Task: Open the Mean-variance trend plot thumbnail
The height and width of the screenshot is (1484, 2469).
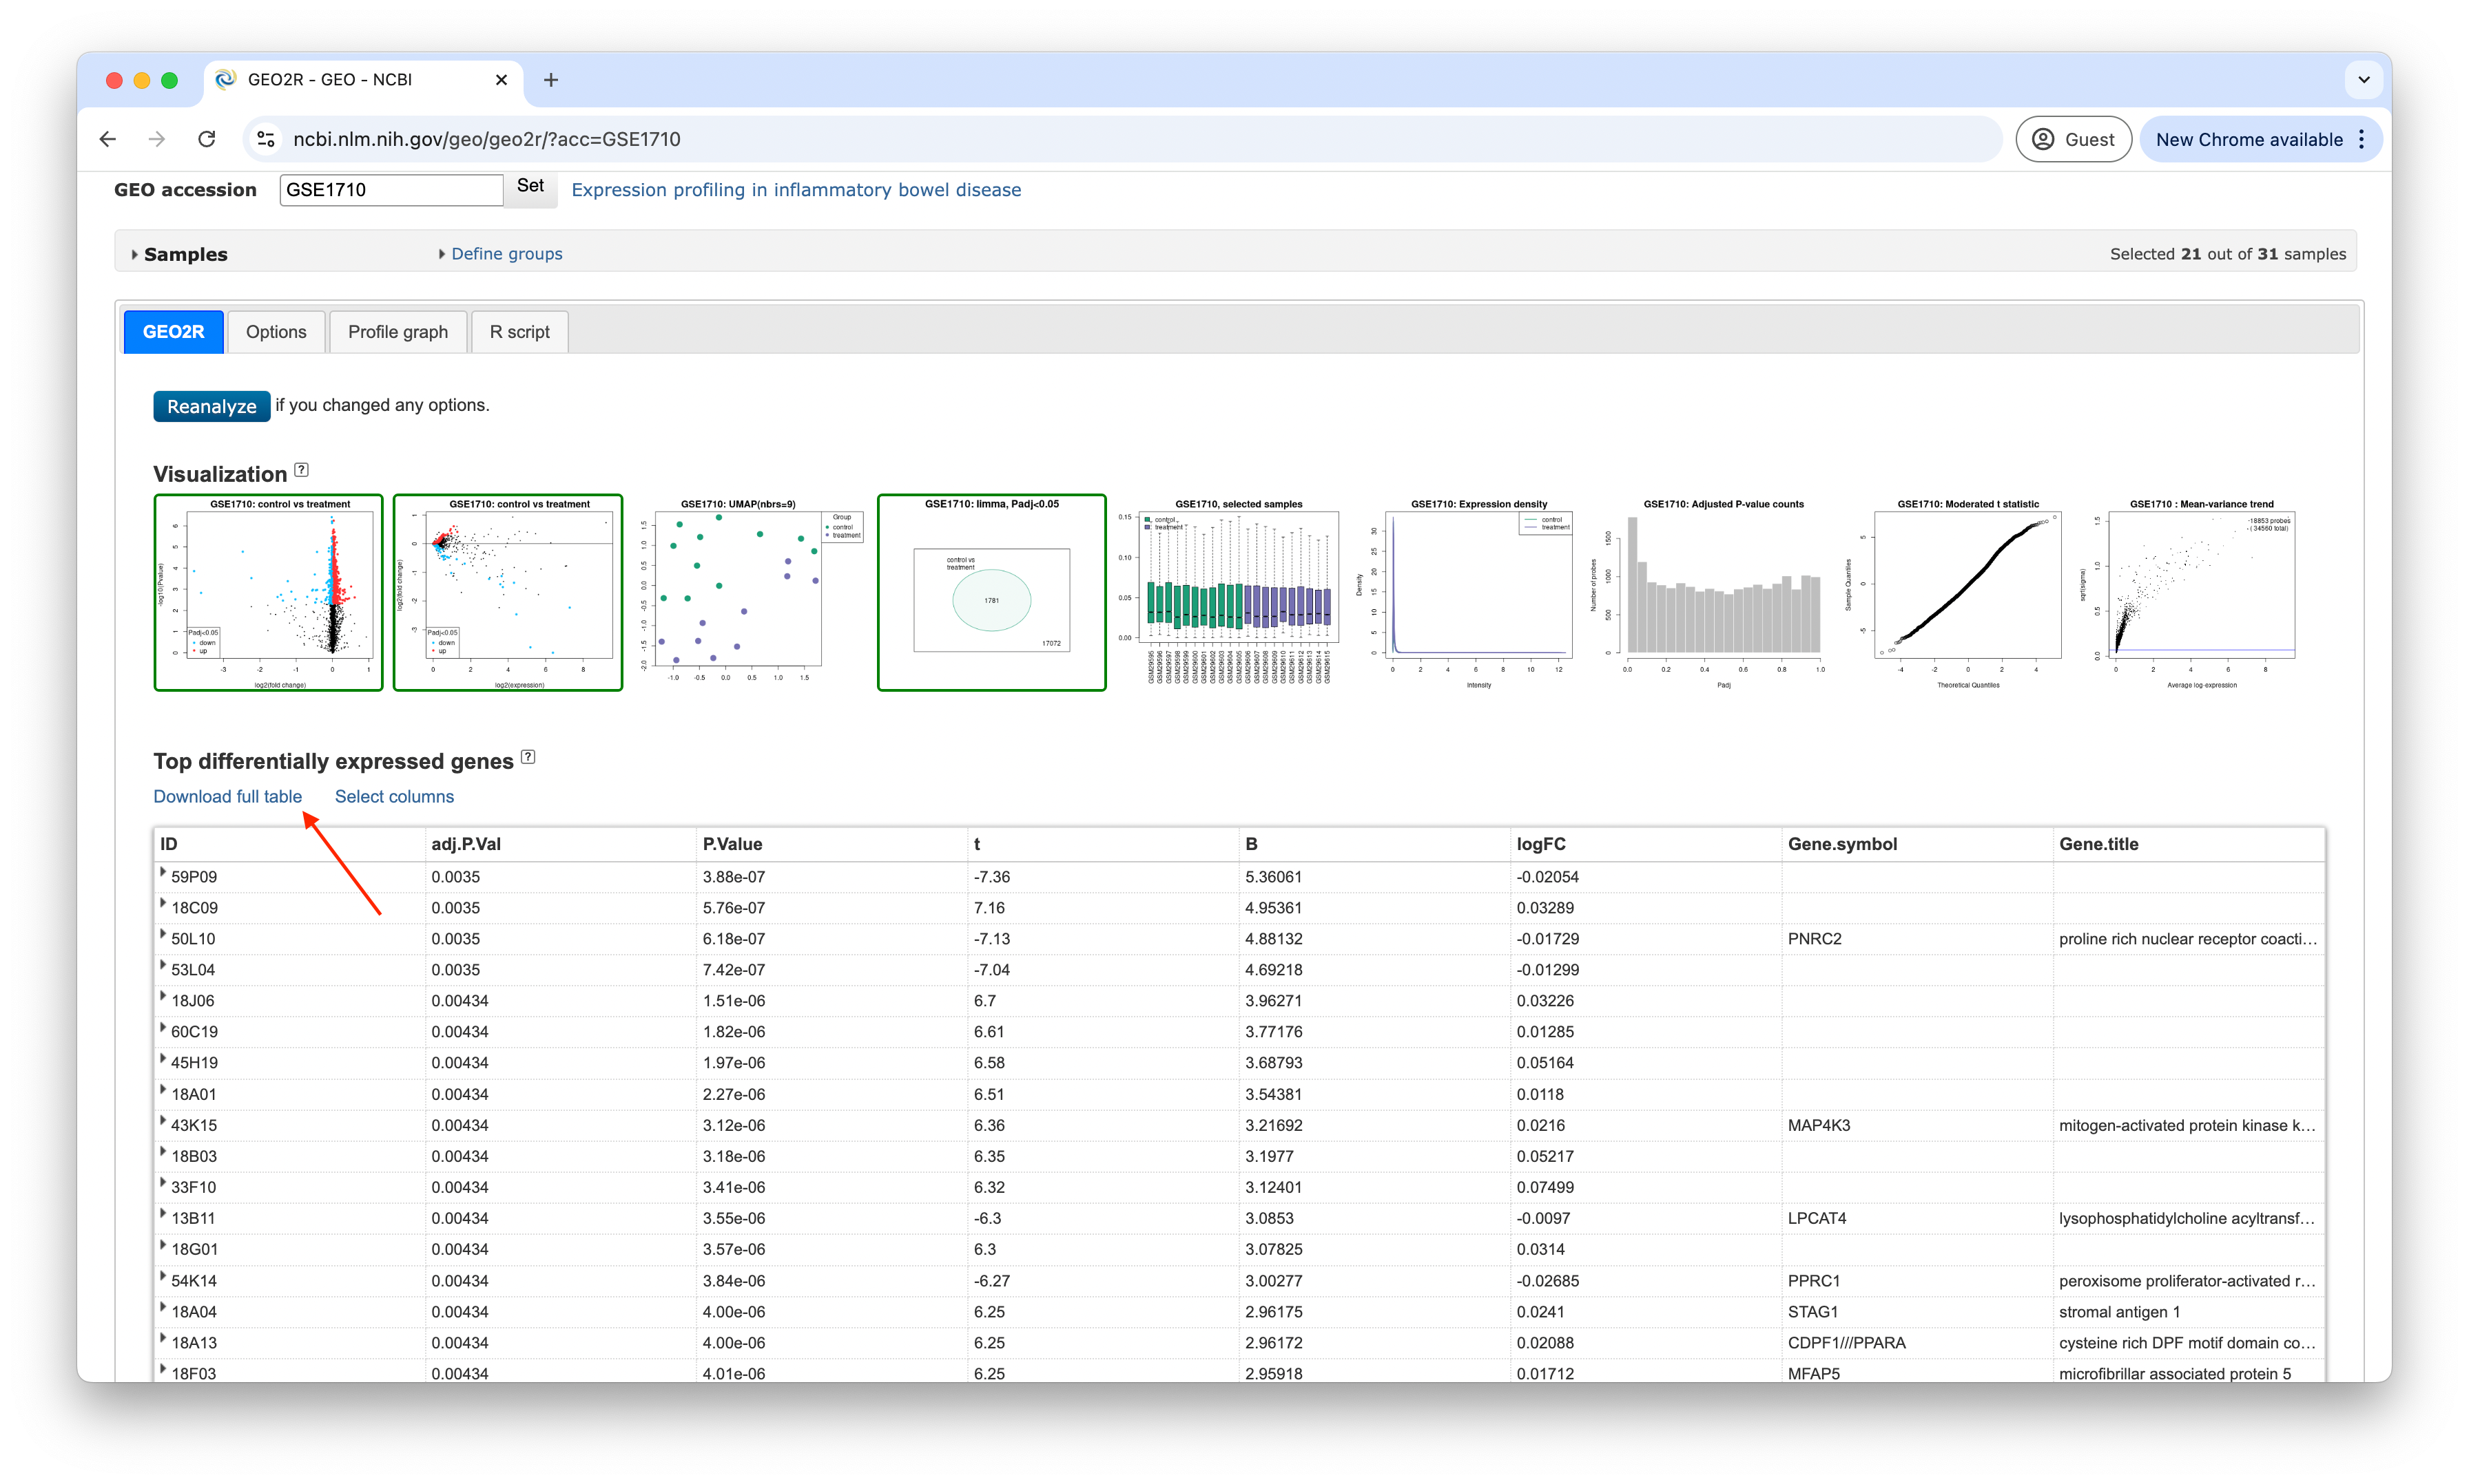Action: coord(2192,592)
